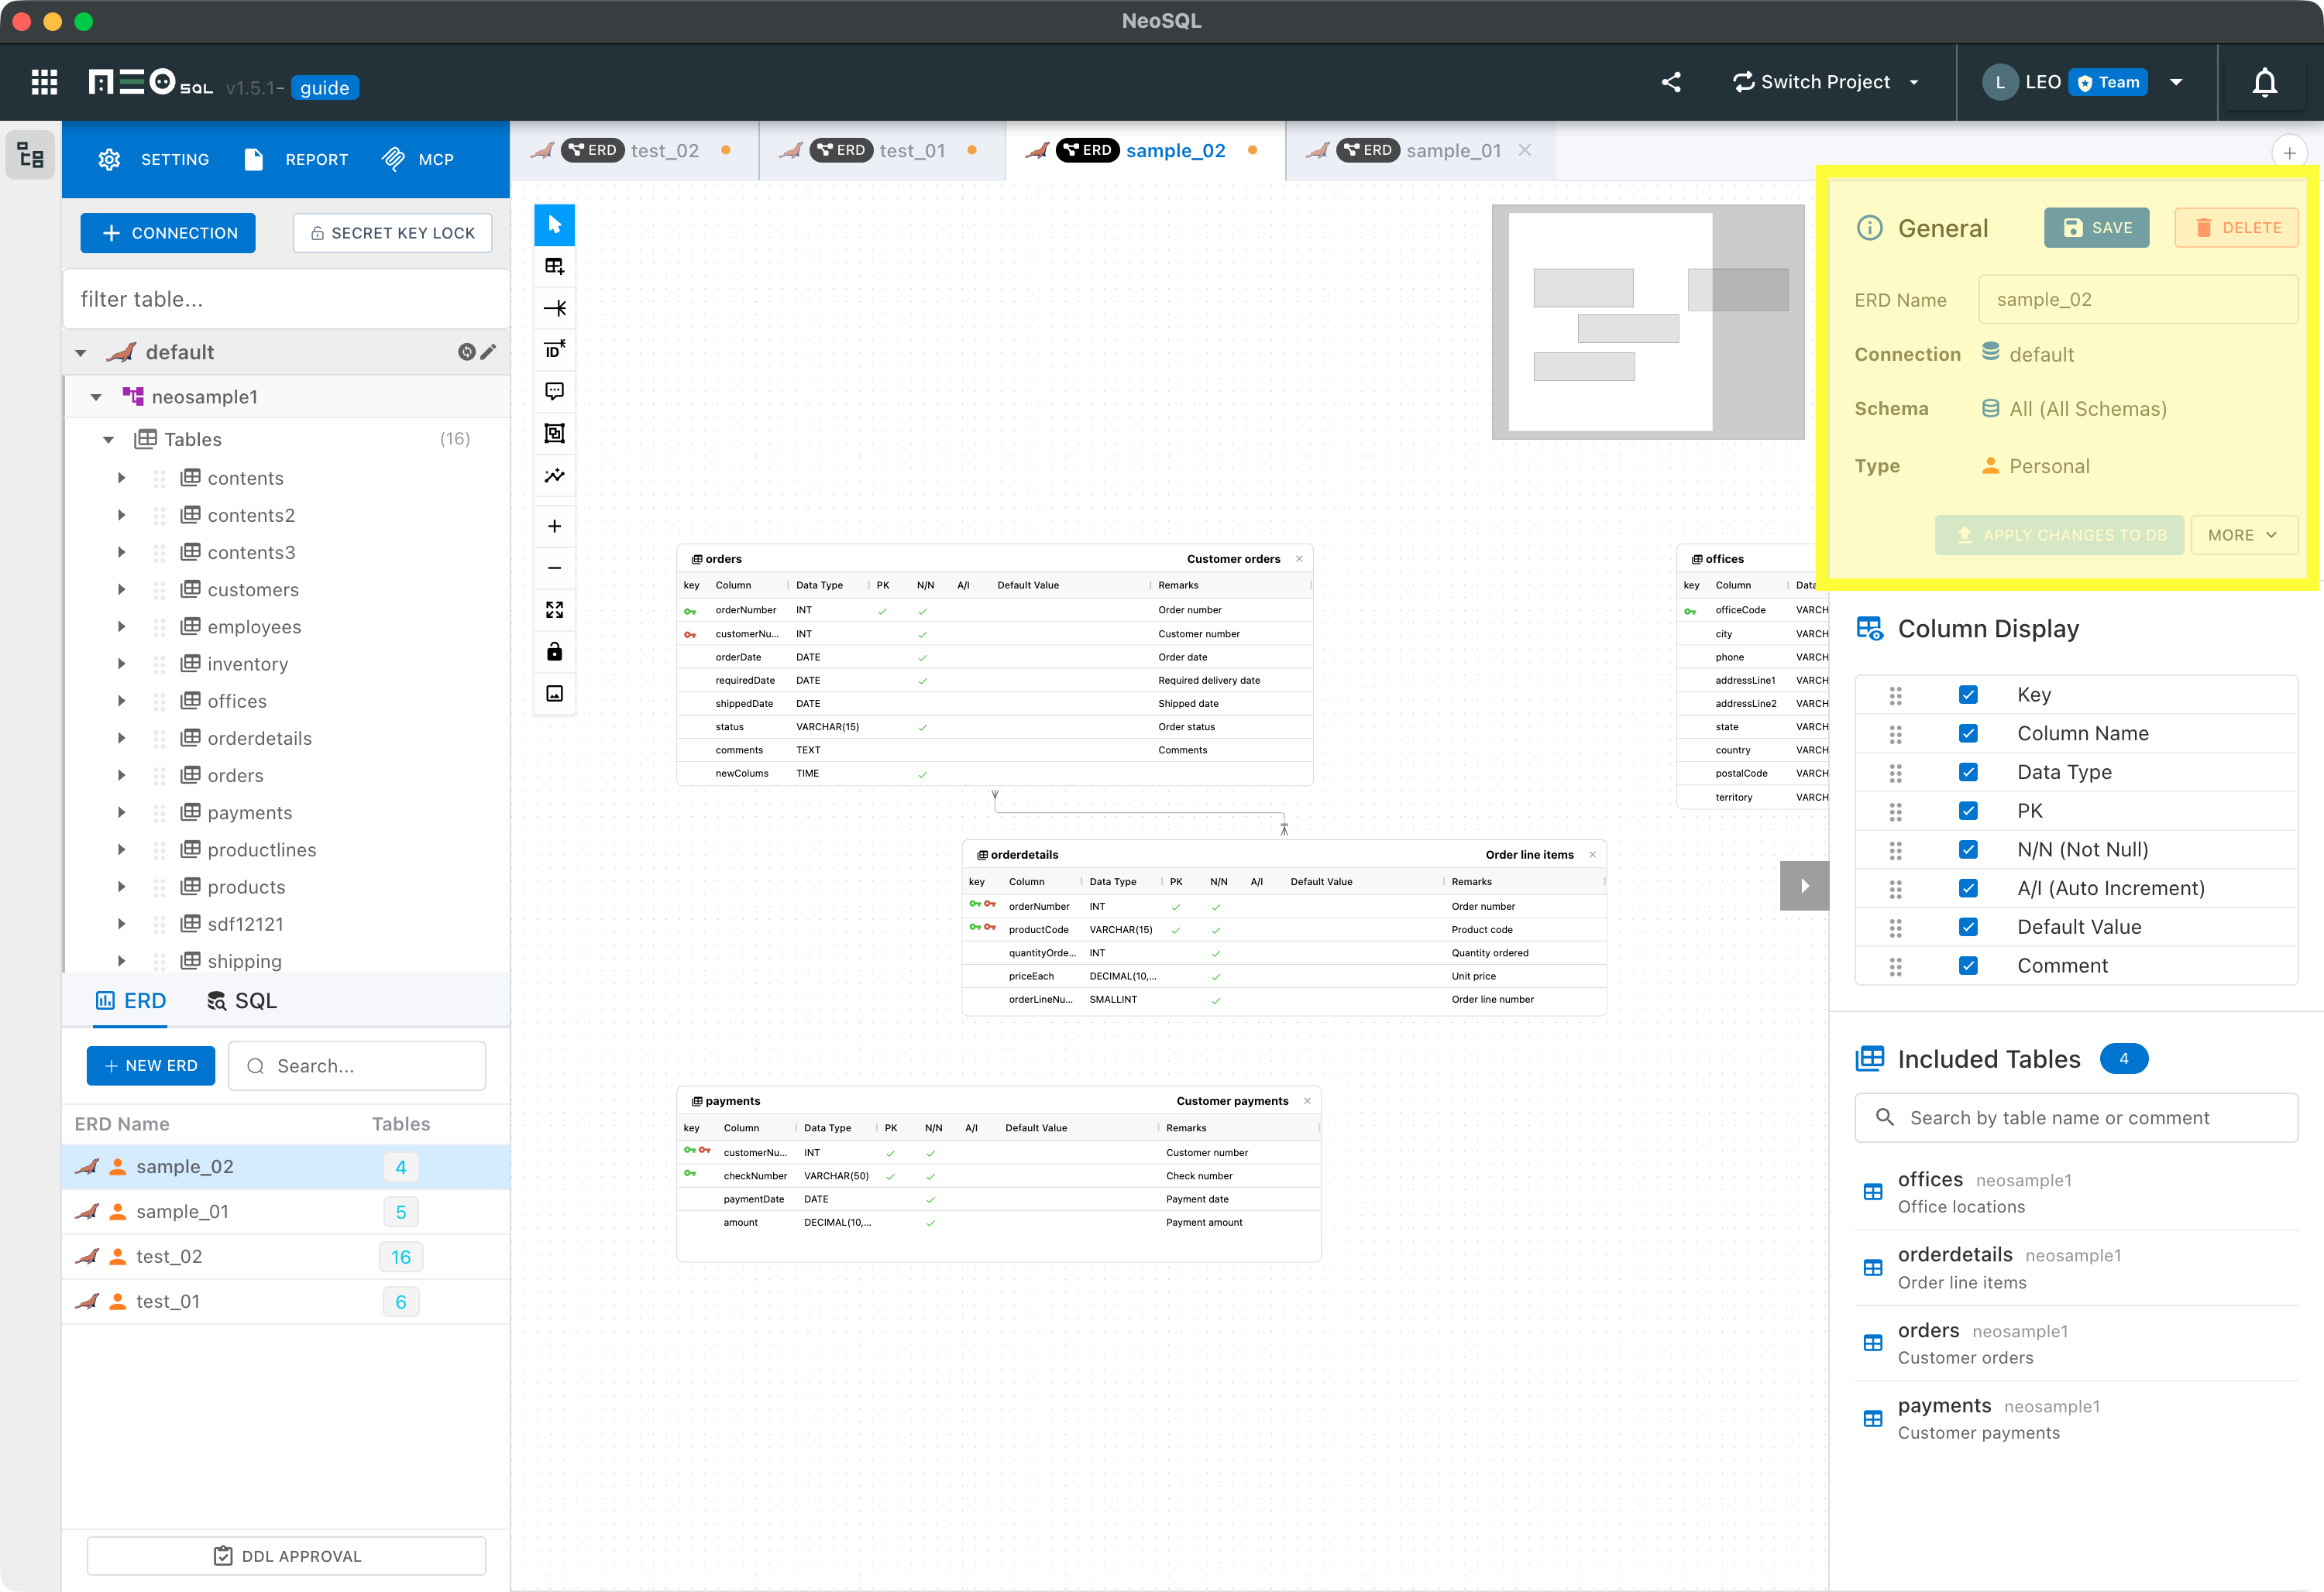Select the relationship line tool
Viewport: 2324px width, 1592px height.
click(555, 308)
